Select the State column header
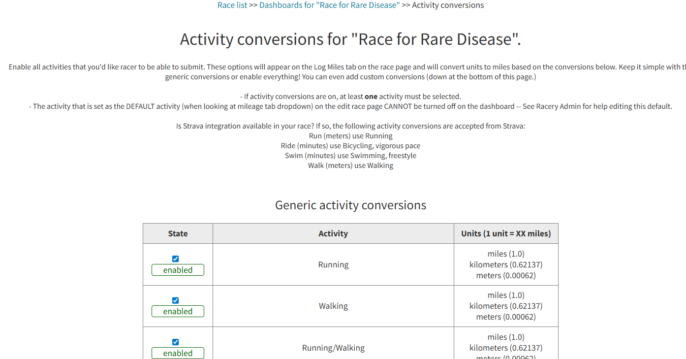 [178, 233]
